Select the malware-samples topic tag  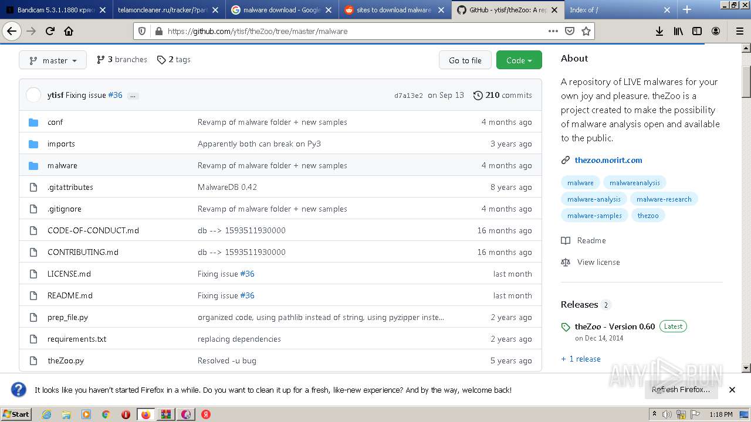[x=594, y=216]
